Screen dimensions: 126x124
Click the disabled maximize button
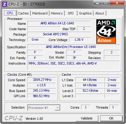point(106,3)
